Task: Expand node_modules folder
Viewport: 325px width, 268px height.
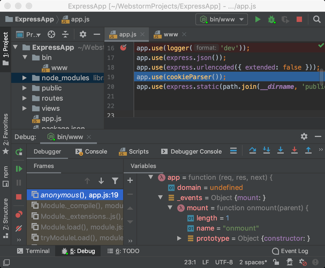Action: click(25, 78)
